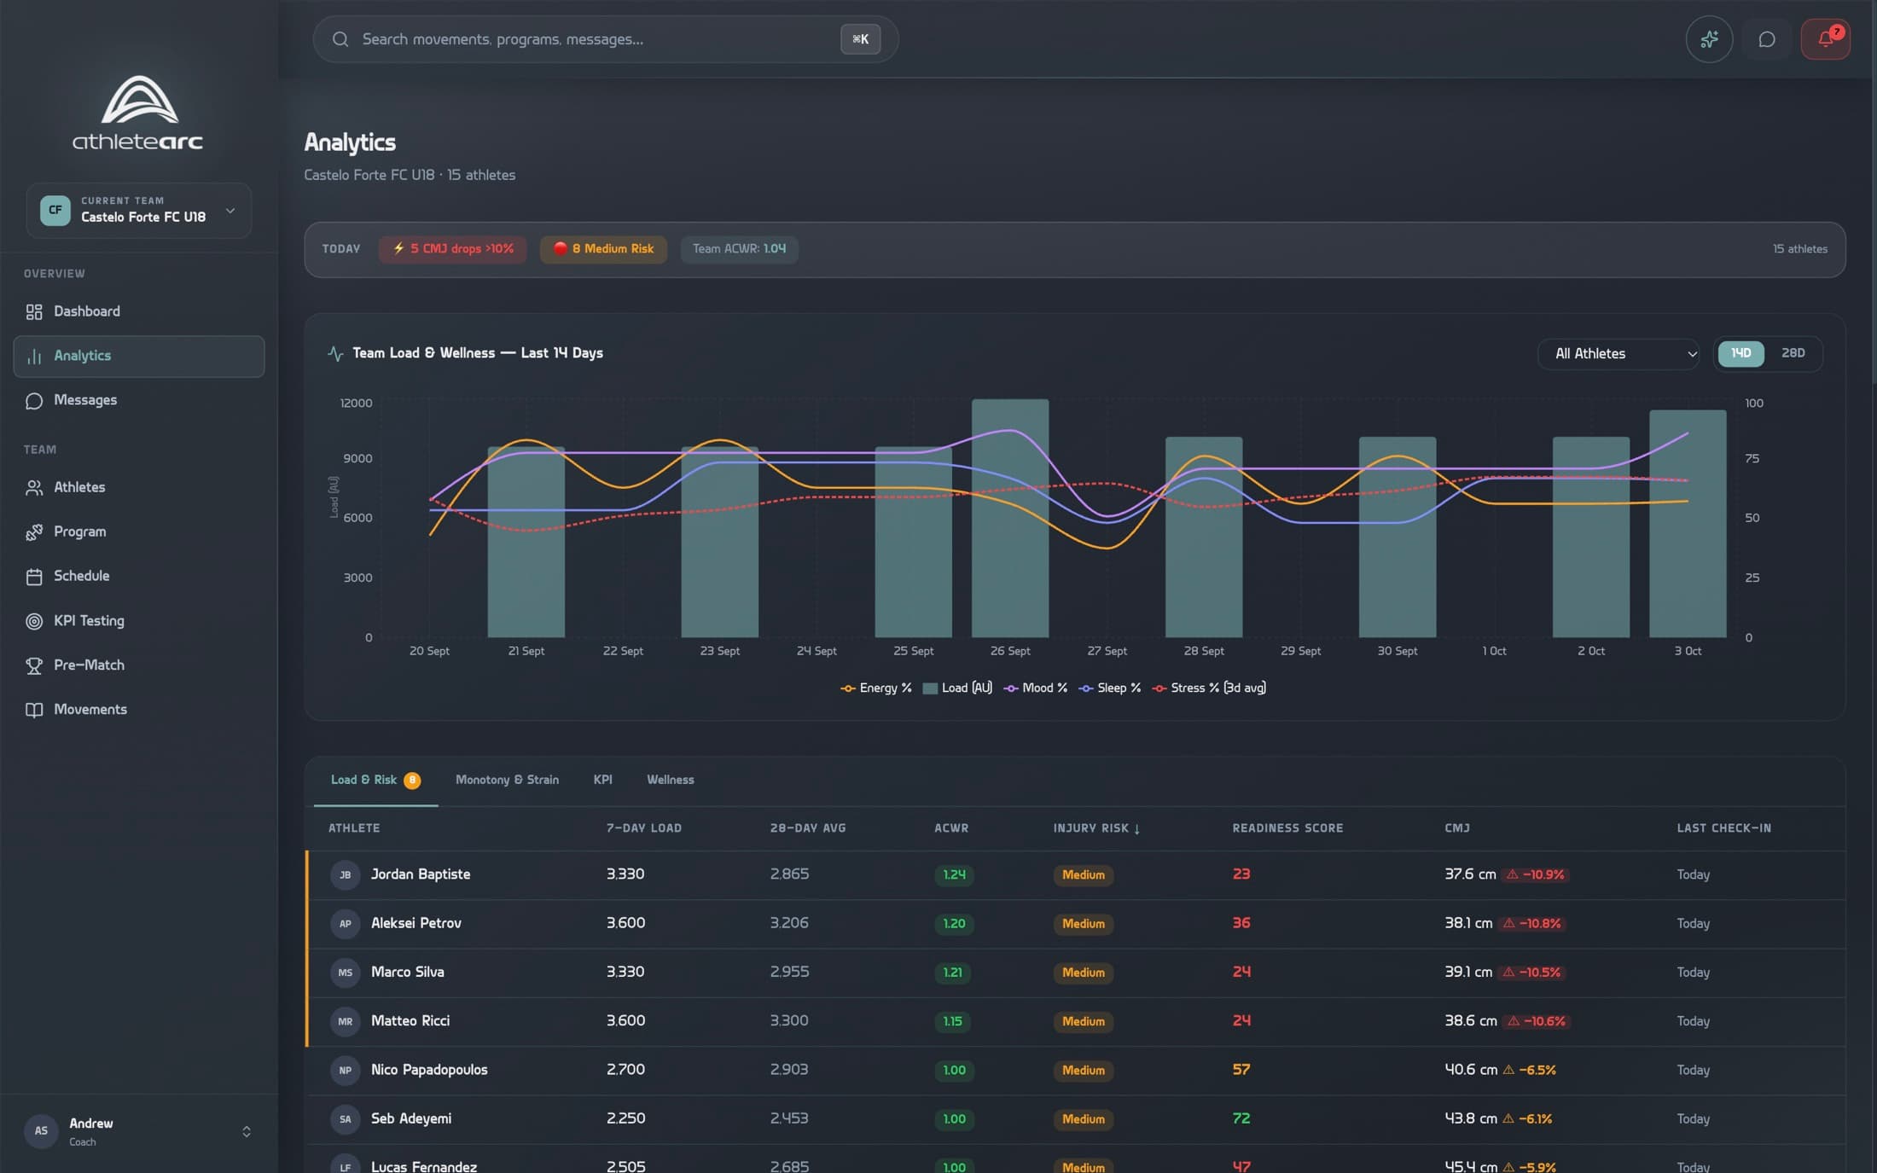Viewport: 1877px width, 1173px height.
Task: Sort by the Injury Risk column header
Action: (1096, 828)
